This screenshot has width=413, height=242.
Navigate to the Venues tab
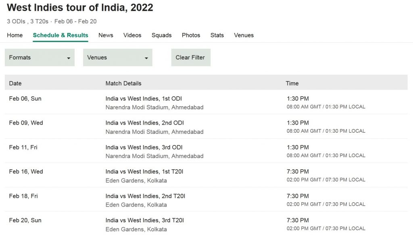pyautogui.click(x=244, y=35)
